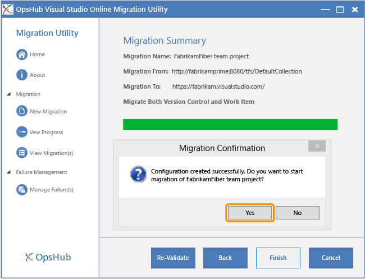This screenshot has height=279, width=365.
Task: Click the Manage Failure(s) warning icon
Action: click(x=22, y=189)
